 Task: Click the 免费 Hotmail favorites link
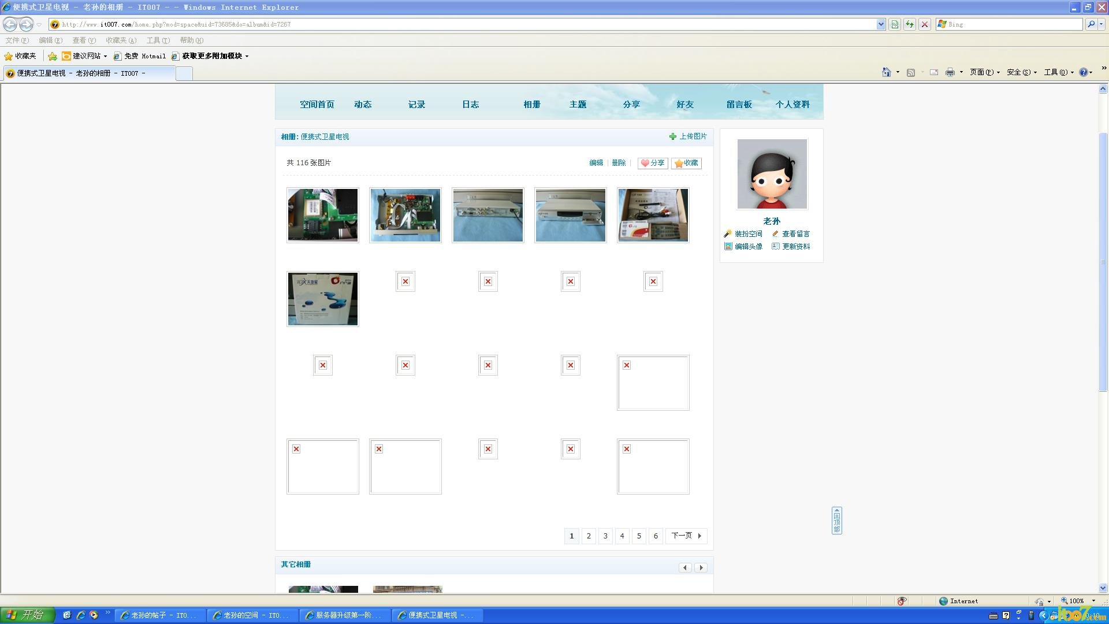139,56
